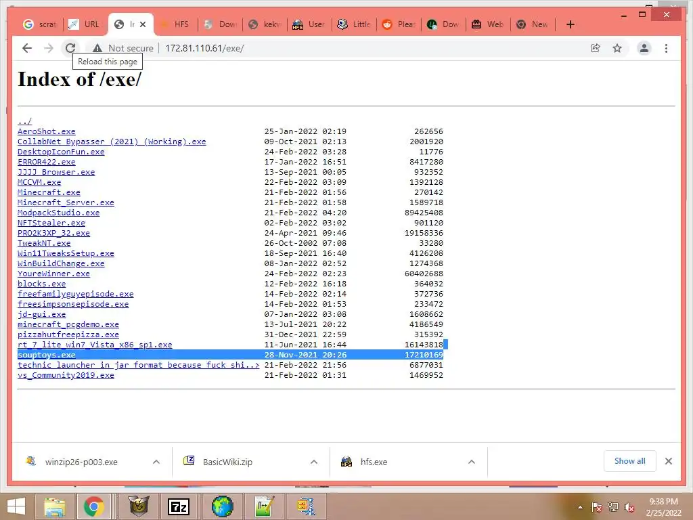Bookmark this page with the star
The height and width of the screenshot is (520, 693).
[617, 48]
